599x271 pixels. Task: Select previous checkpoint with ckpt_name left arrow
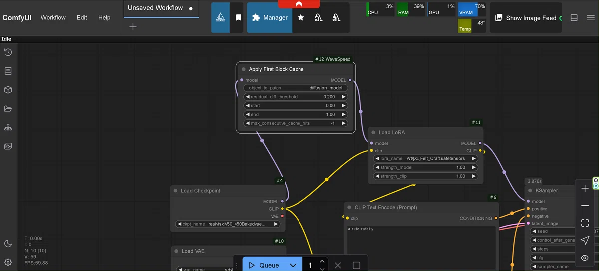click(x=180, y=224)
